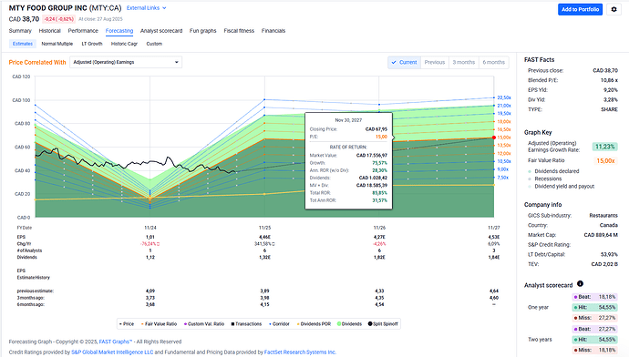The width and height of the screenshot is (629, 357).
Task: Click the One year Beat 18,18% badge
Action: pyautogui.click(x=594, y=297)
